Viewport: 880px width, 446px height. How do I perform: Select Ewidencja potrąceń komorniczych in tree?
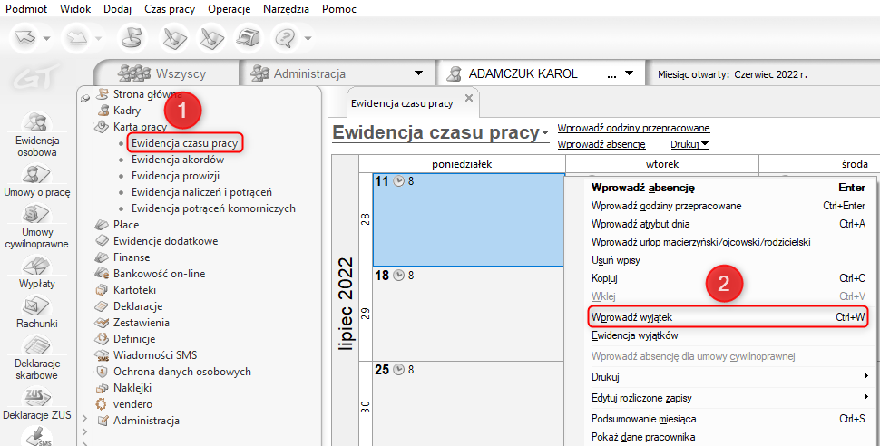pos(213,208)
